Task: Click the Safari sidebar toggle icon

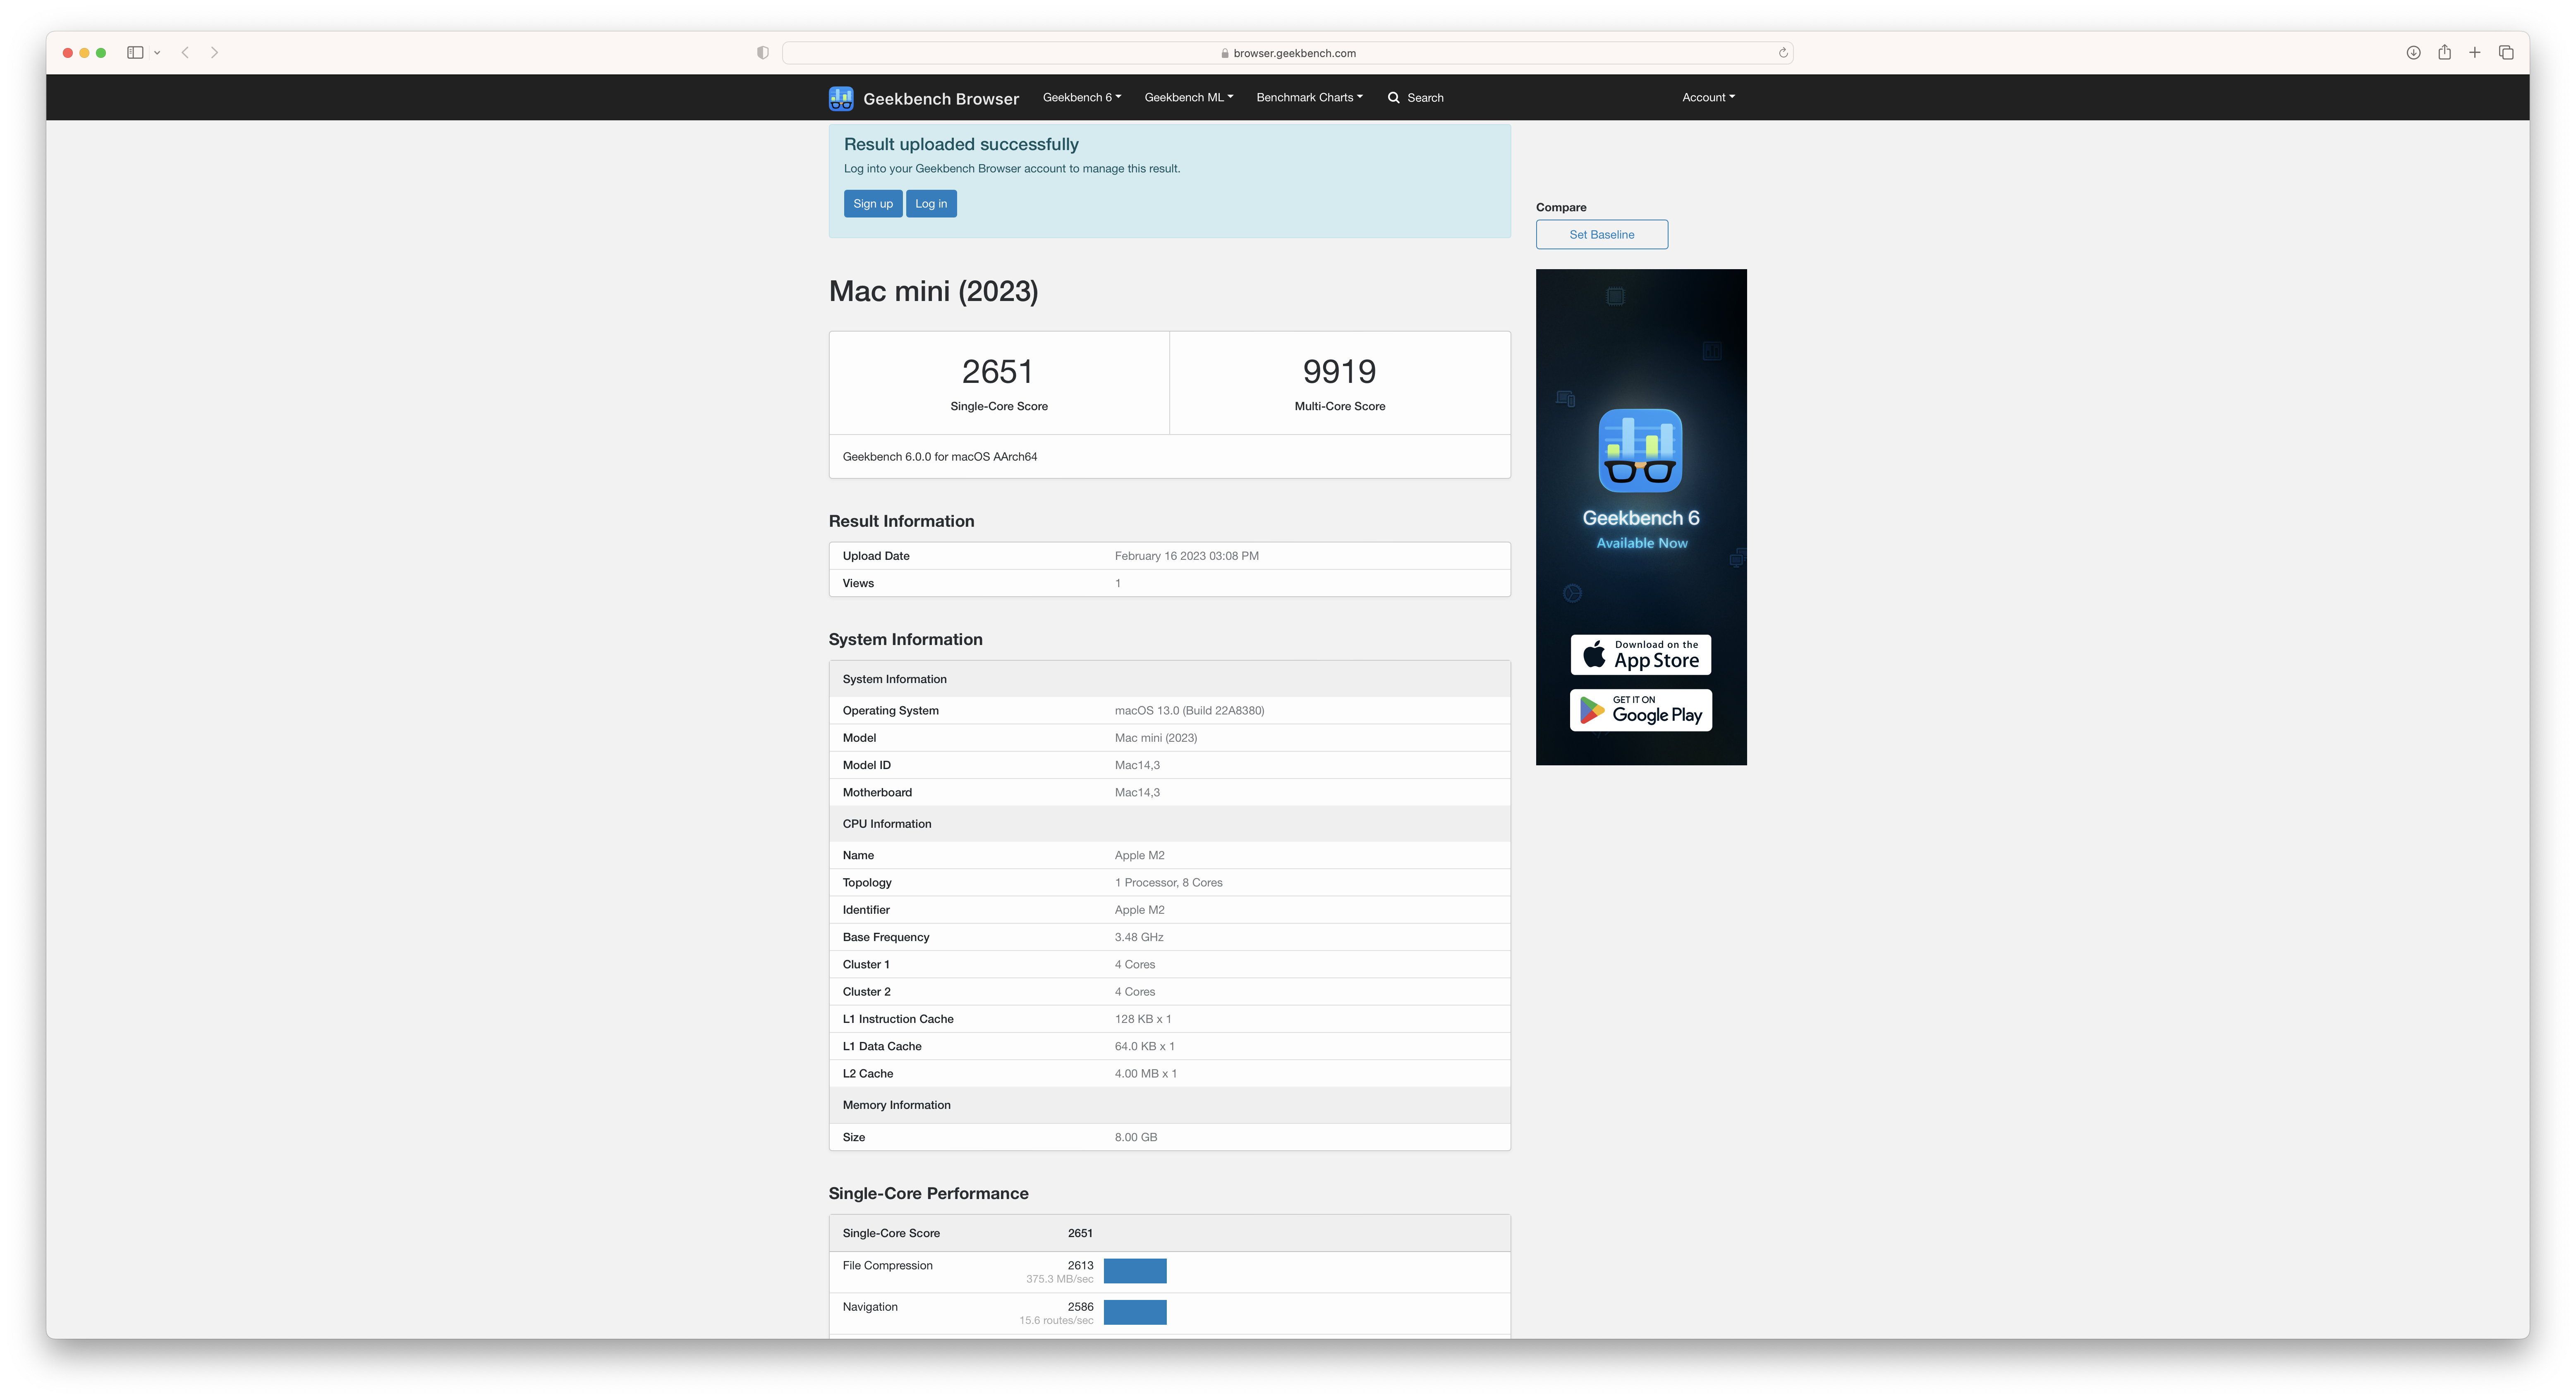Action: point(135,53)
